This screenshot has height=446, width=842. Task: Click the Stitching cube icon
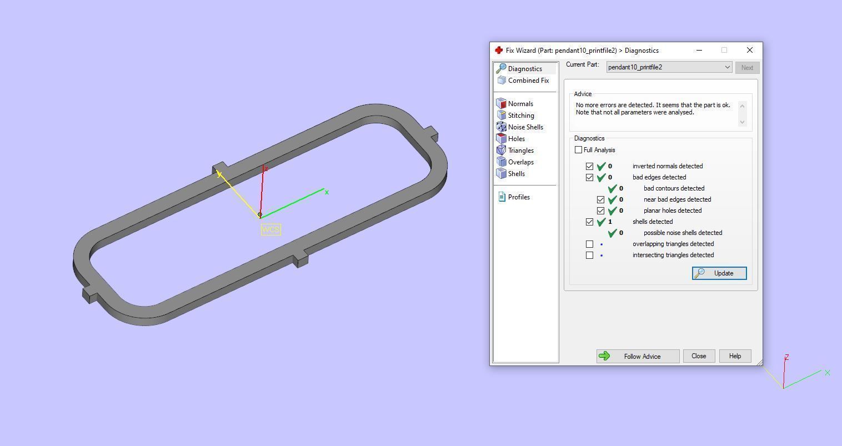(x=502, y=115)
